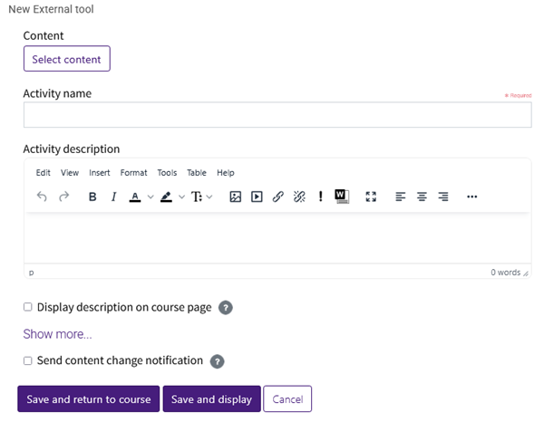The image size is (544, 422).
Task: Click the undo arrow in the editor
Action: pos(42,197)
